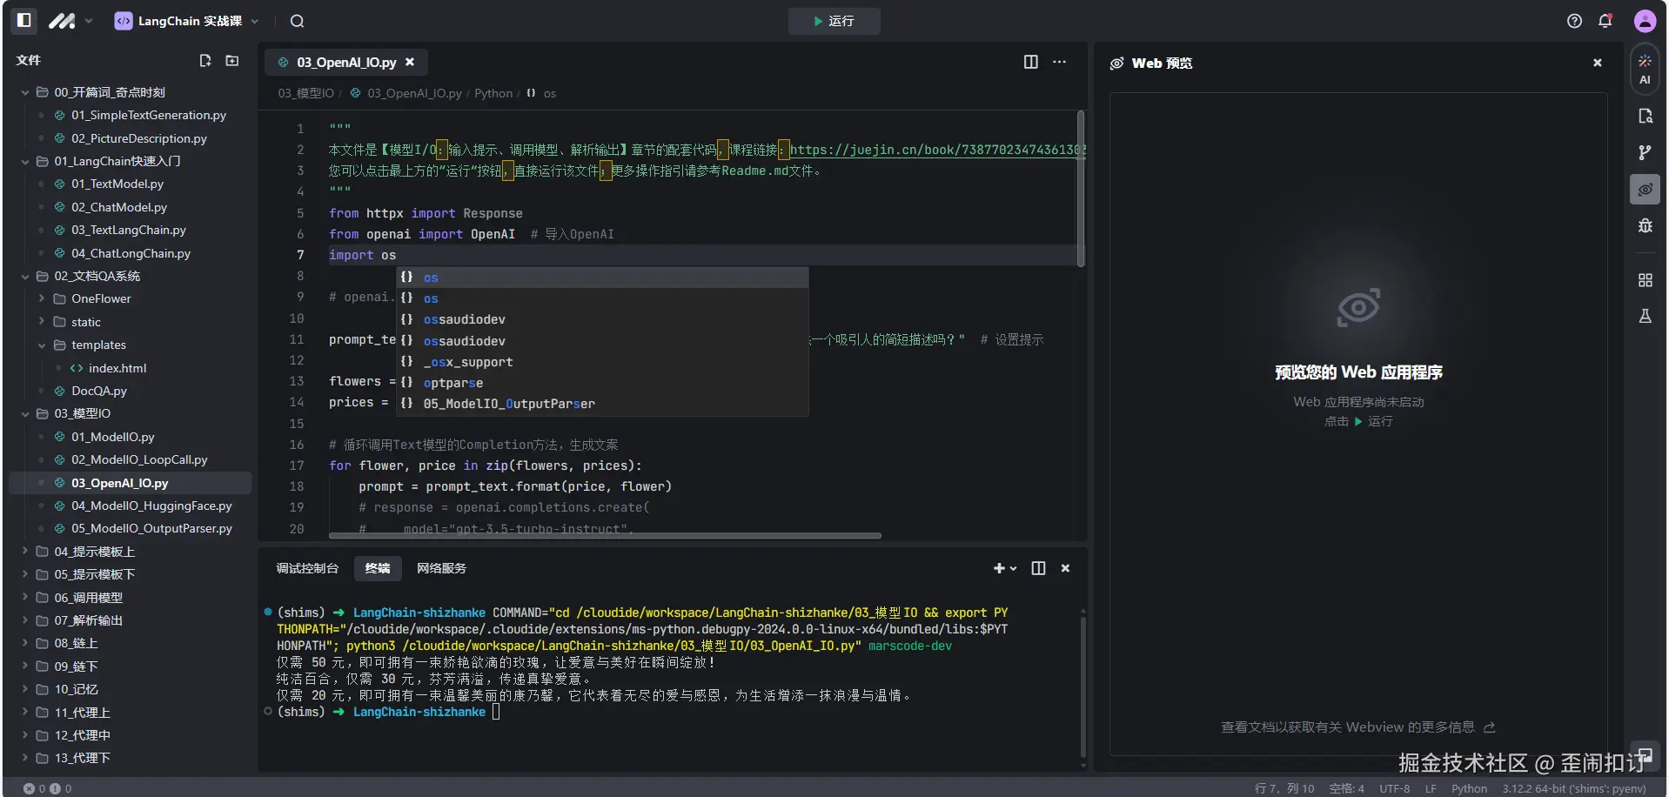This screenshot has height=797, width=1669.
Task: Click the 运行 run button
Action: pos(834,21)
